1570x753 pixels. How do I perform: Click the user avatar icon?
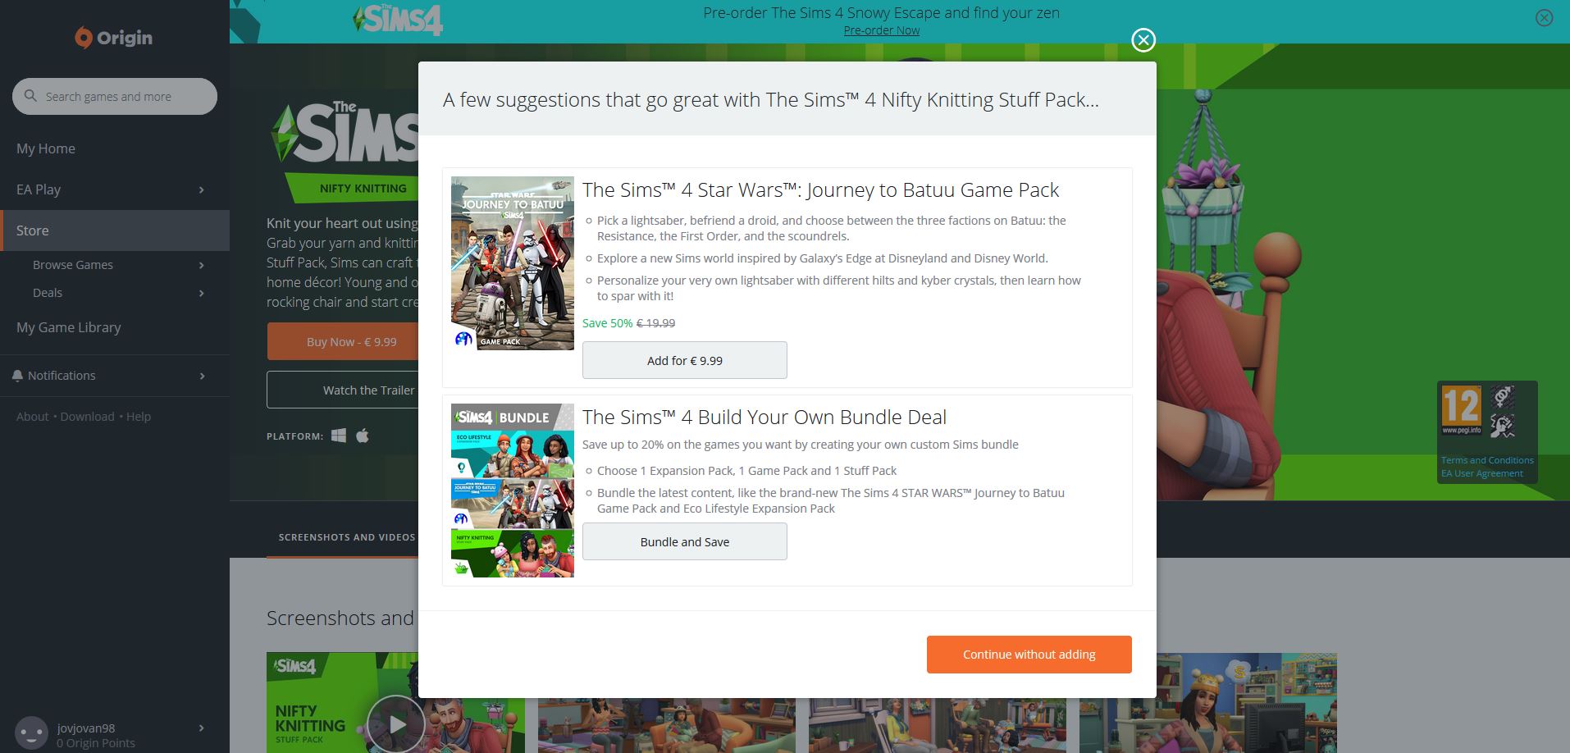32,732
